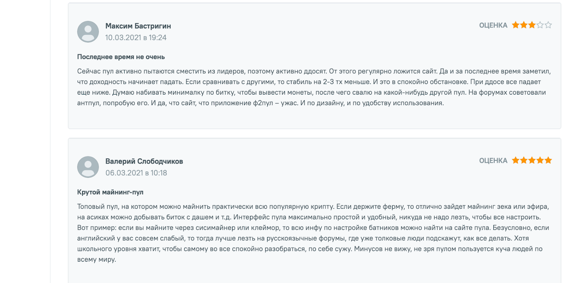Open Валерий Слободчиков author name

click(144, 161)
